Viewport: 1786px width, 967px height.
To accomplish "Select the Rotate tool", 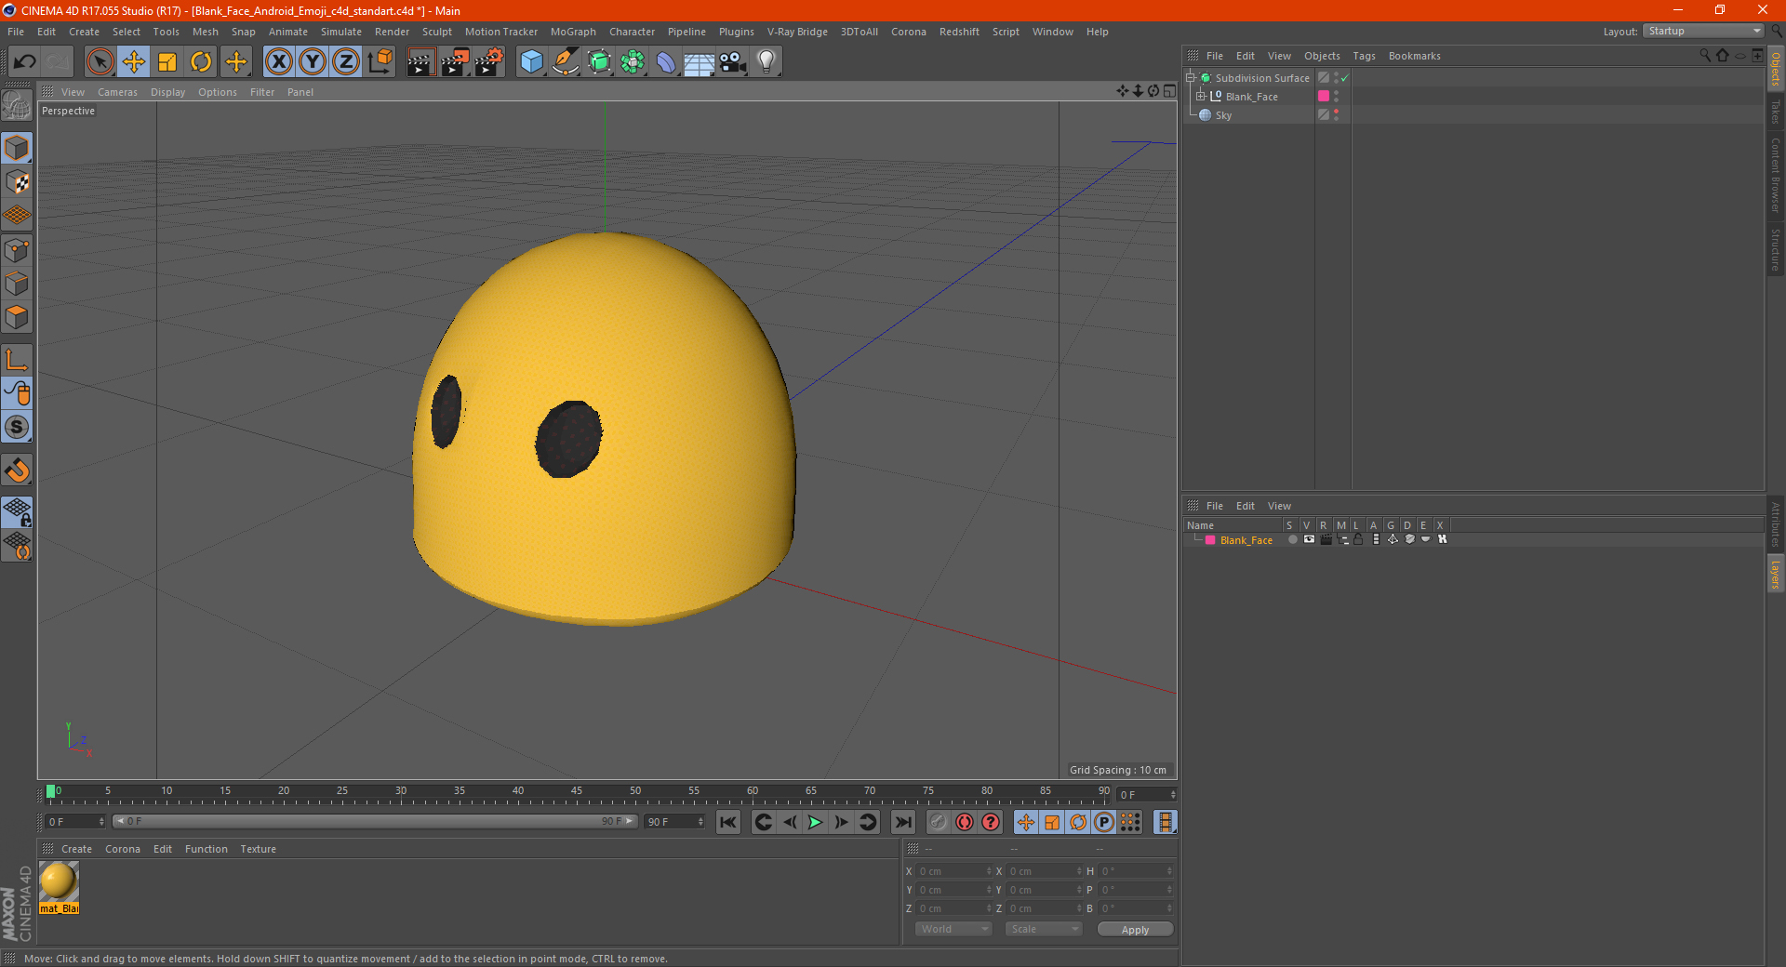I will pos(201,62).
